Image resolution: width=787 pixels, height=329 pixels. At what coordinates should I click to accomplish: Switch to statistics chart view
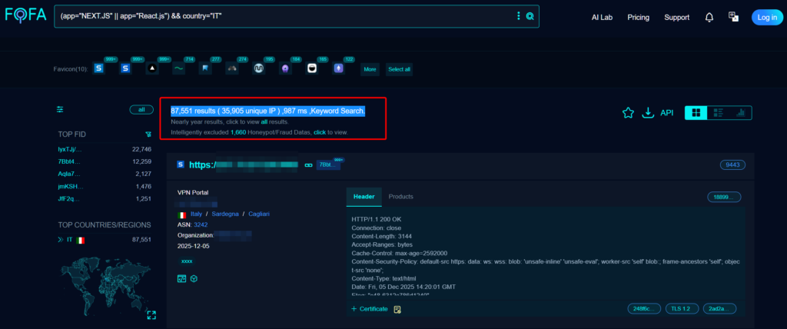(x=741, y=113)
